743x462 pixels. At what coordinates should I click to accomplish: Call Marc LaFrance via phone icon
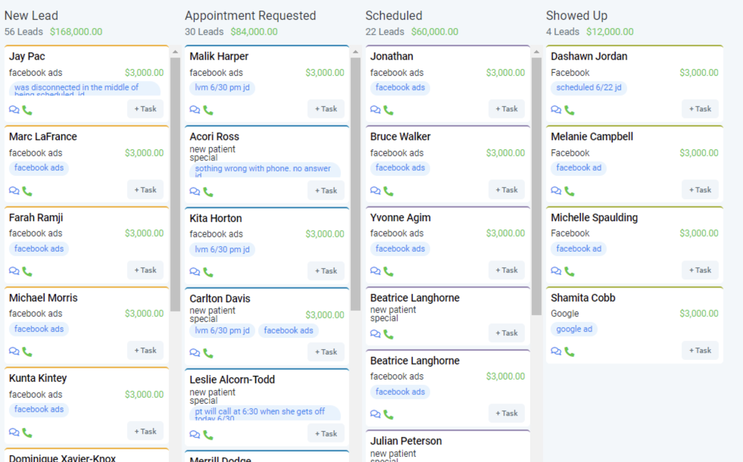(x=27, y=191)
